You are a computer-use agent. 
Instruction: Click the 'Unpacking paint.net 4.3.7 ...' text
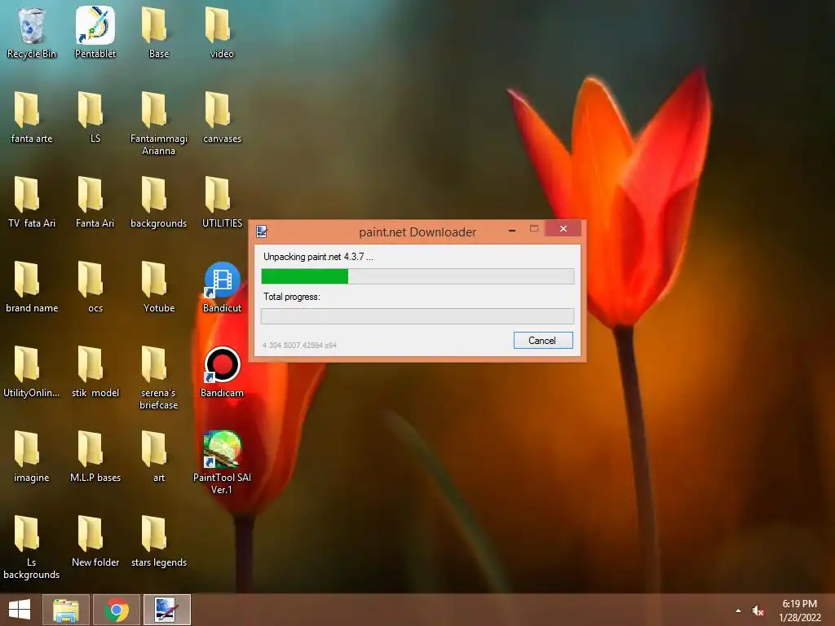pos(318,257)
